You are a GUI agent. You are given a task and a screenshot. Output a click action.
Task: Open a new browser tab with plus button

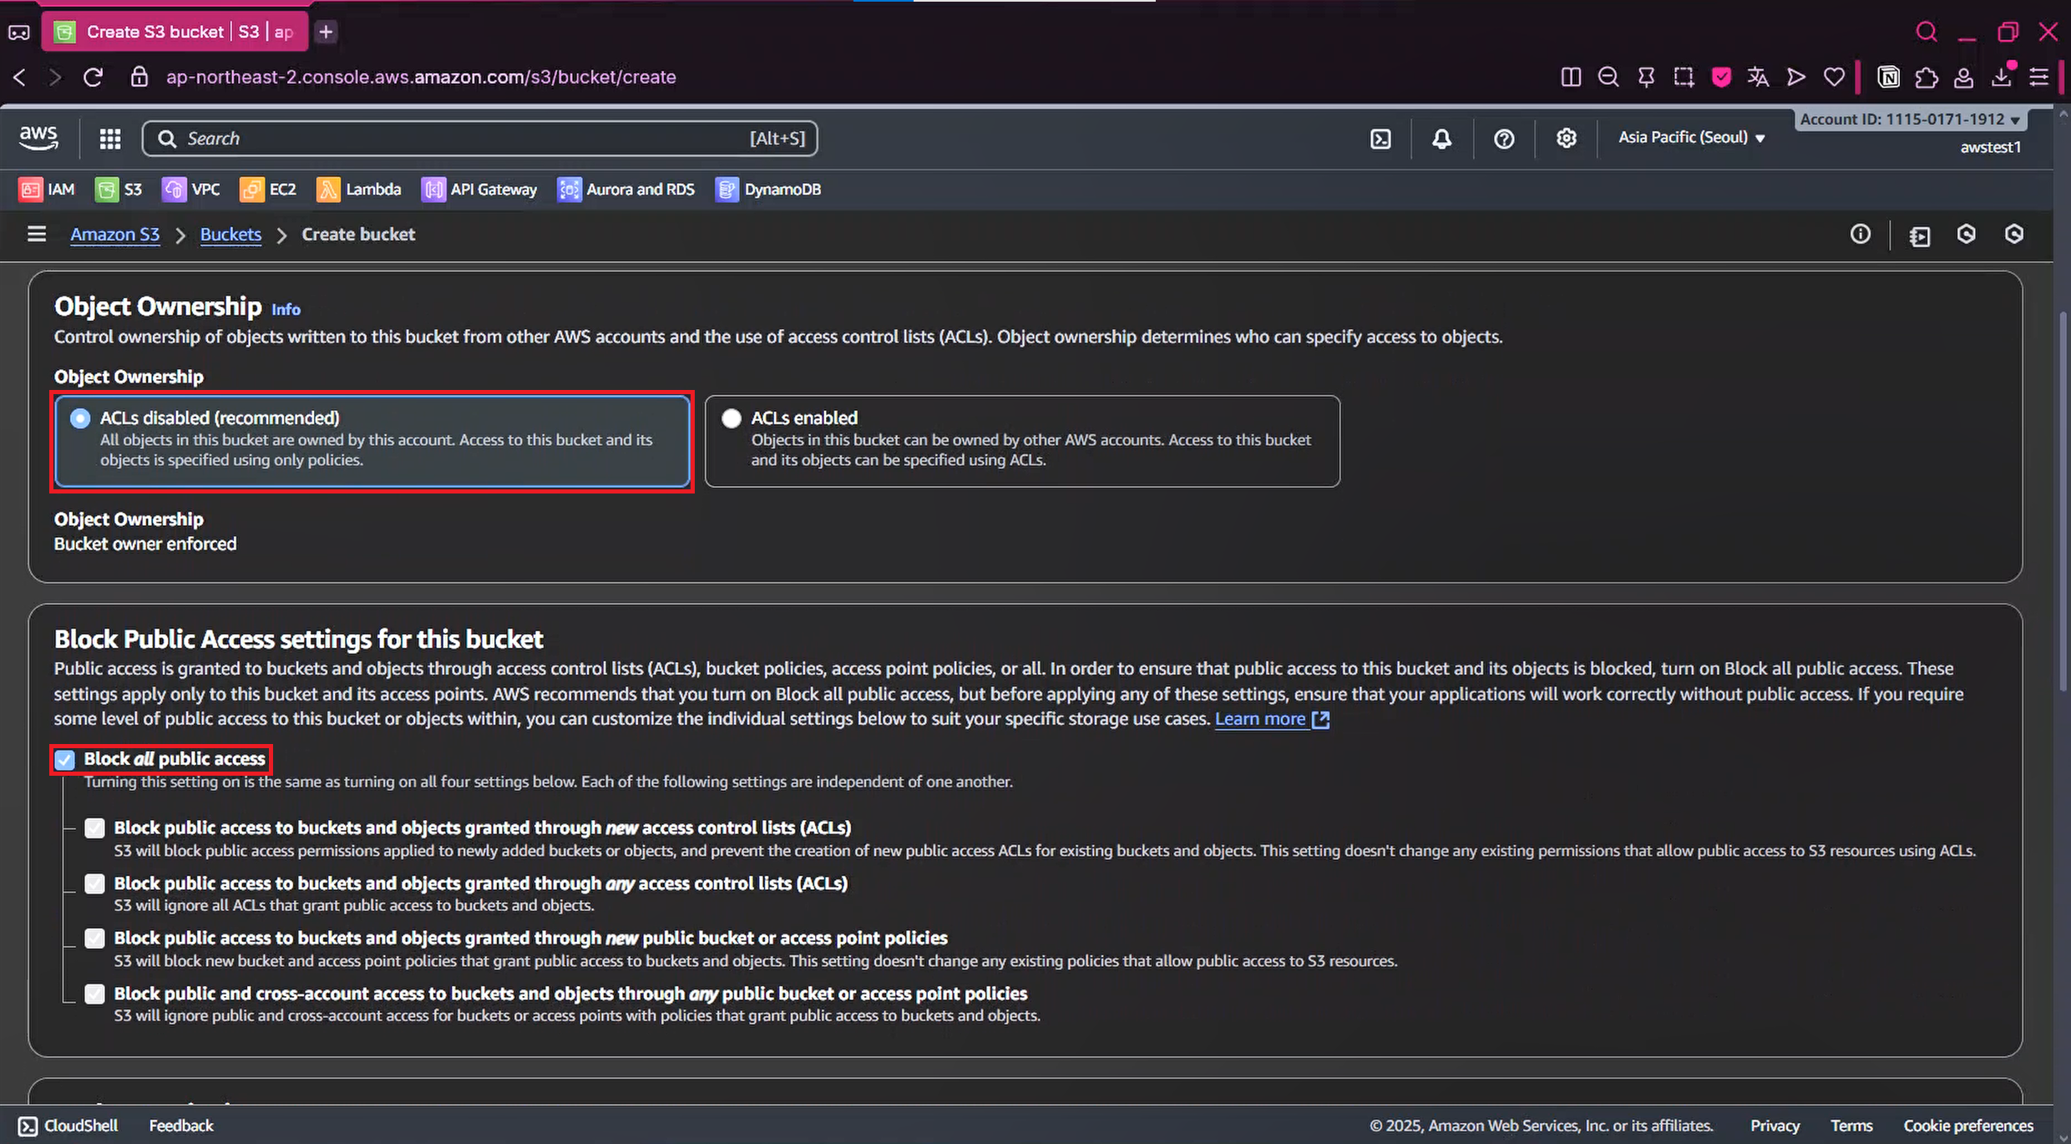tap(326, 32)
